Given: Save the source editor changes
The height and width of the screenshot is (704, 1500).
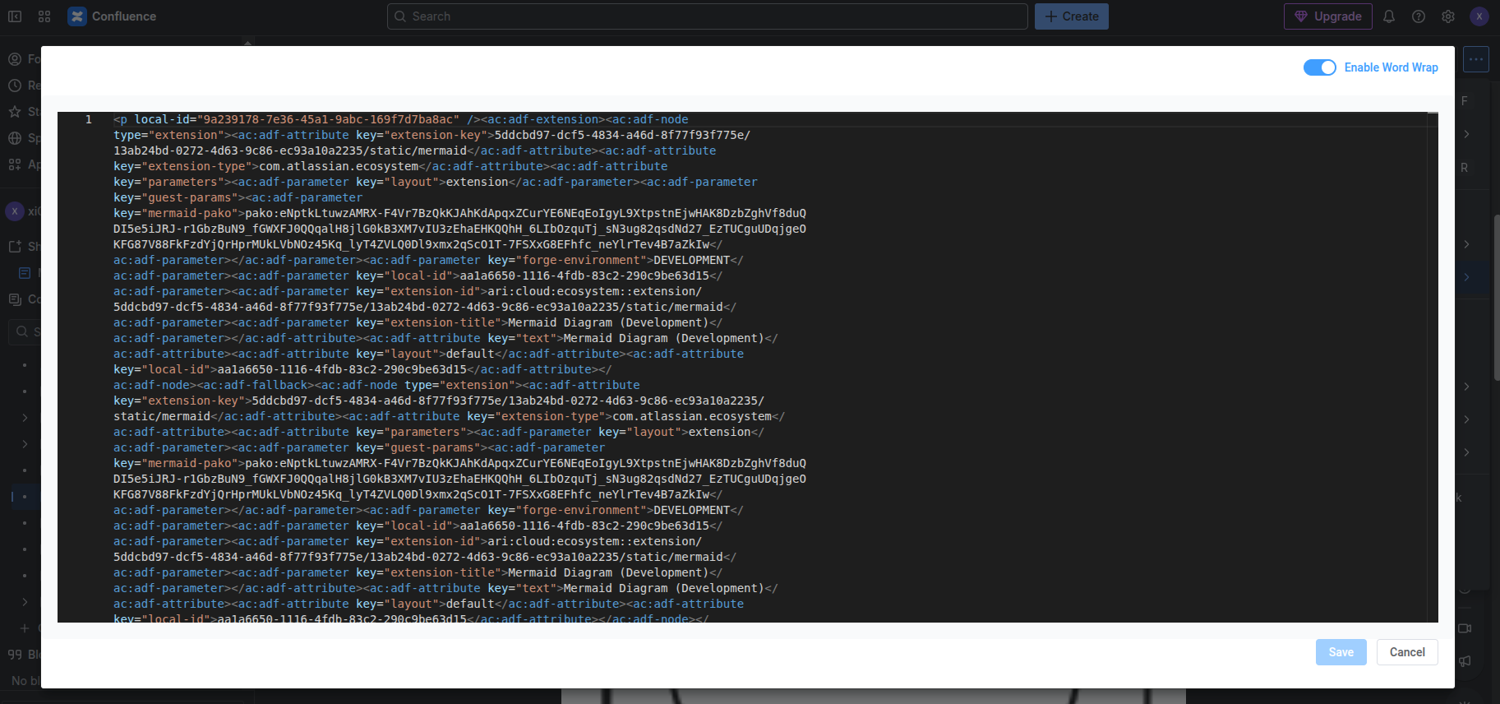Looking at the screenshot, I should pos(1341,652).
